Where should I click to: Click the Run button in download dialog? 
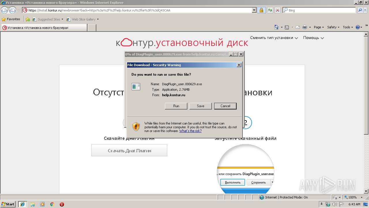pos(176,106)
